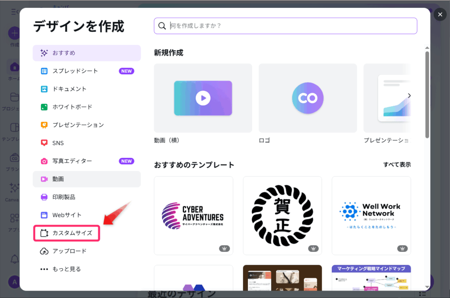Image resolution: width=450 pixels, height=298 pixels.
Task: Click scrollbar up arrow at top
Action: point(427,47)
